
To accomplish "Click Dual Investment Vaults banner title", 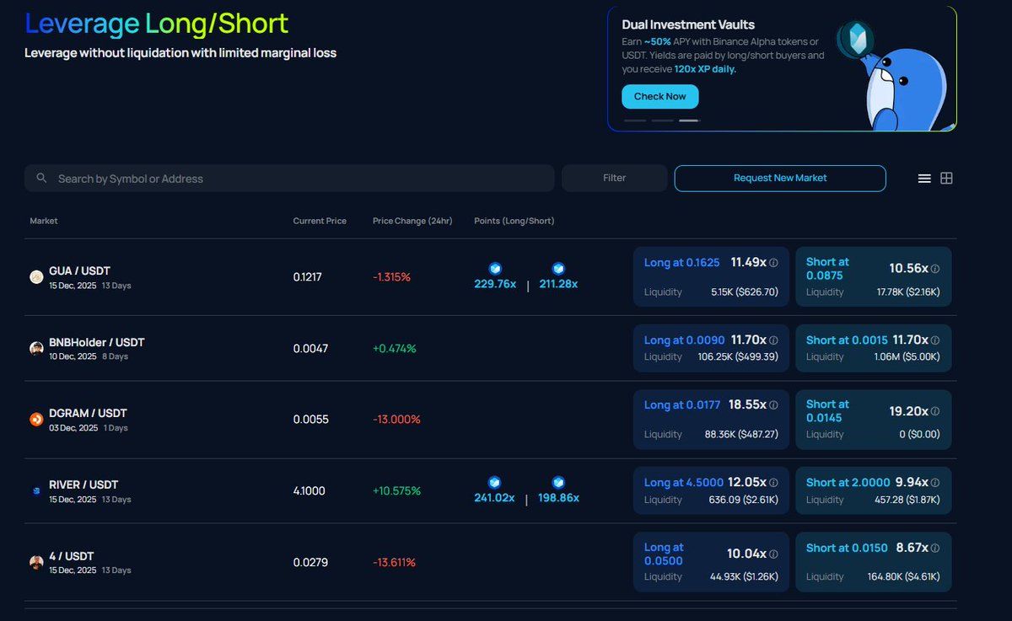I will point(688,24).
